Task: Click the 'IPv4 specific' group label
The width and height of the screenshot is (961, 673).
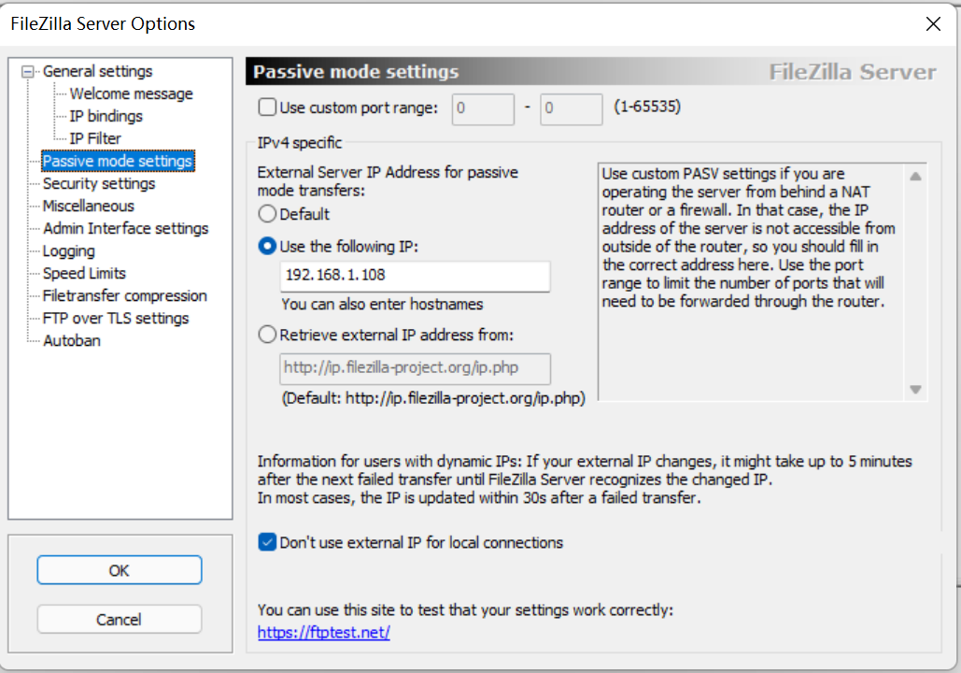Action: [300, 143]
